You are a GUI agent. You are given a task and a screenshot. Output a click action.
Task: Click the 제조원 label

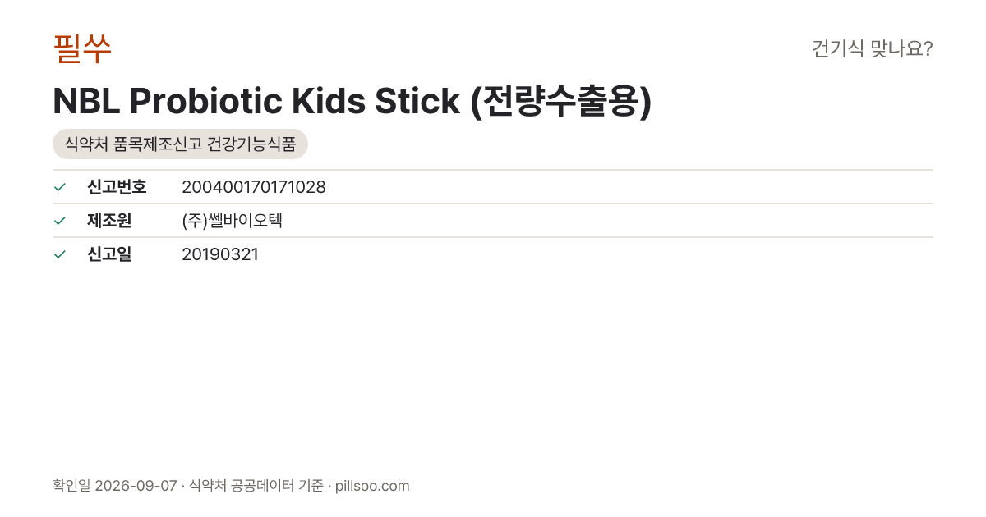tap(109, 221)
